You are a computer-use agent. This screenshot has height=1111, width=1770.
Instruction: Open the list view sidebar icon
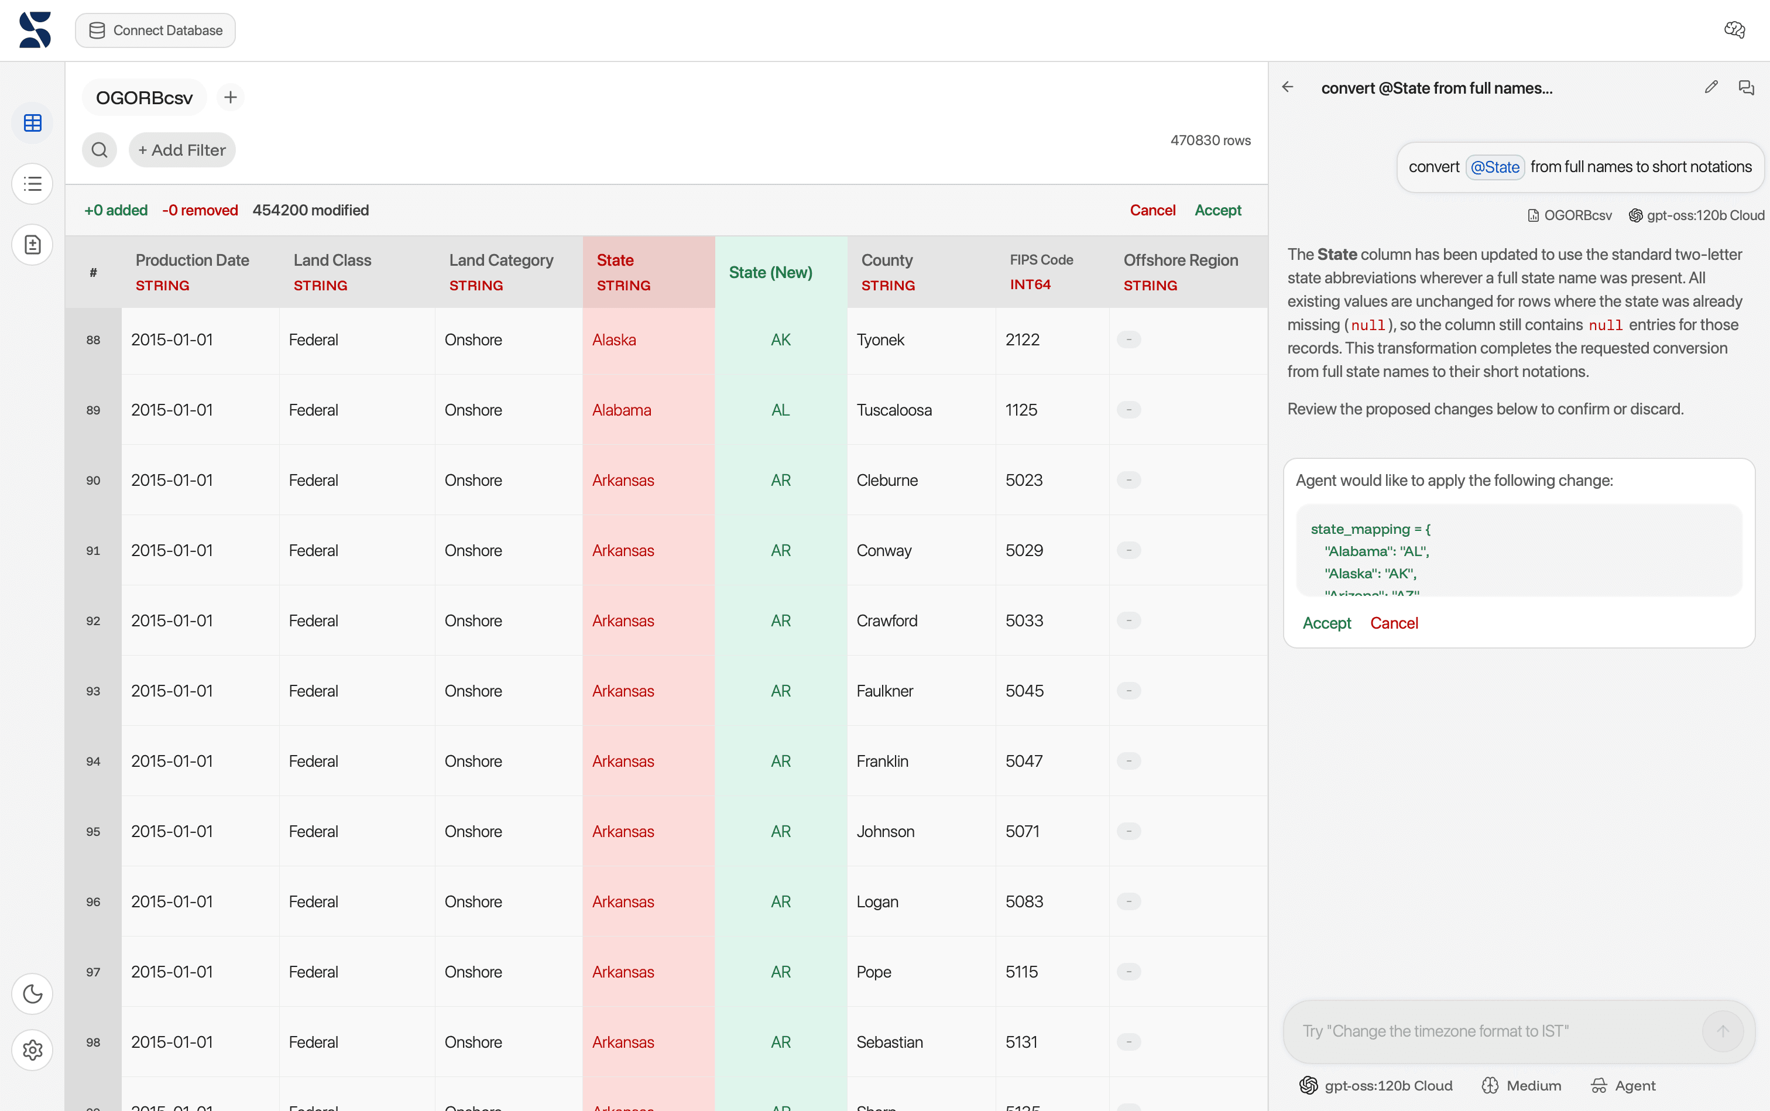[32, 184]
